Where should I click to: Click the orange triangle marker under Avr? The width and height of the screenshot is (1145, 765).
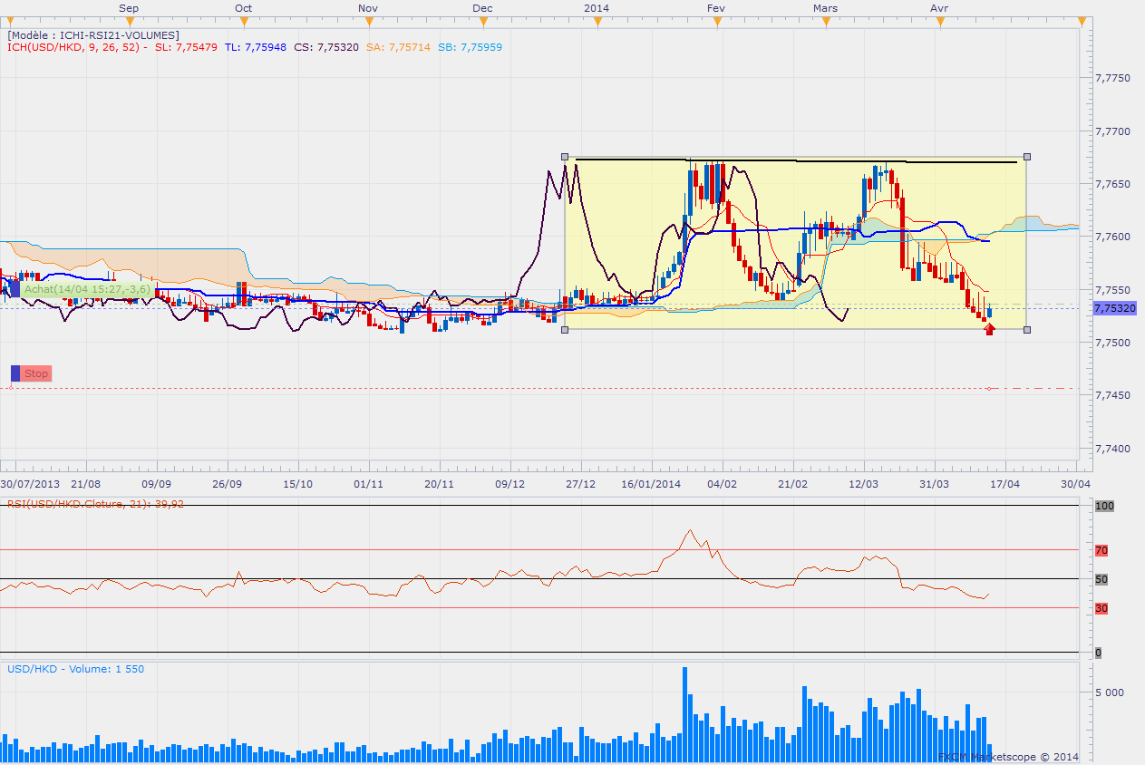pos(940,20)
